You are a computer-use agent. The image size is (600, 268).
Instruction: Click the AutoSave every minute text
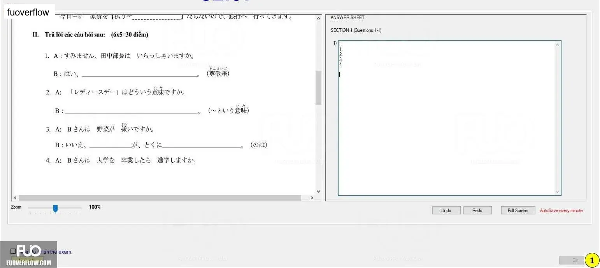pos(561,211)
